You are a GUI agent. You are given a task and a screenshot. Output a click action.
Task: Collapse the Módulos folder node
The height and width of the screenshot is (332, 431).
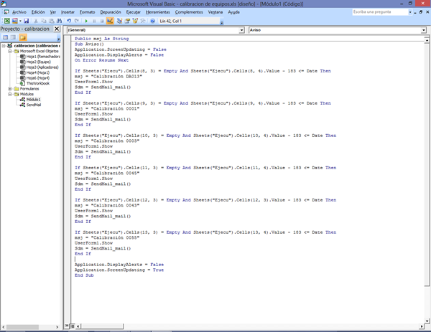coord(9,94)
